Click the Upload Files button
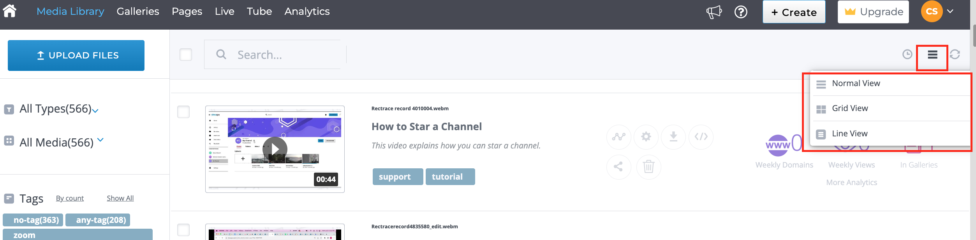The image size is (976, 240). [76, 55]
